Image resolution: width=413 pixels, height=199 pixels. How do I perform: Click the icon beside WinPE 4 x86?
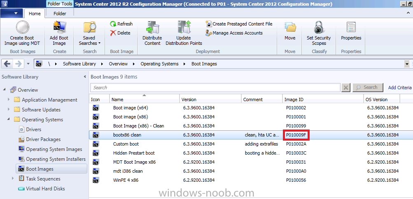(x=96, y=180)
